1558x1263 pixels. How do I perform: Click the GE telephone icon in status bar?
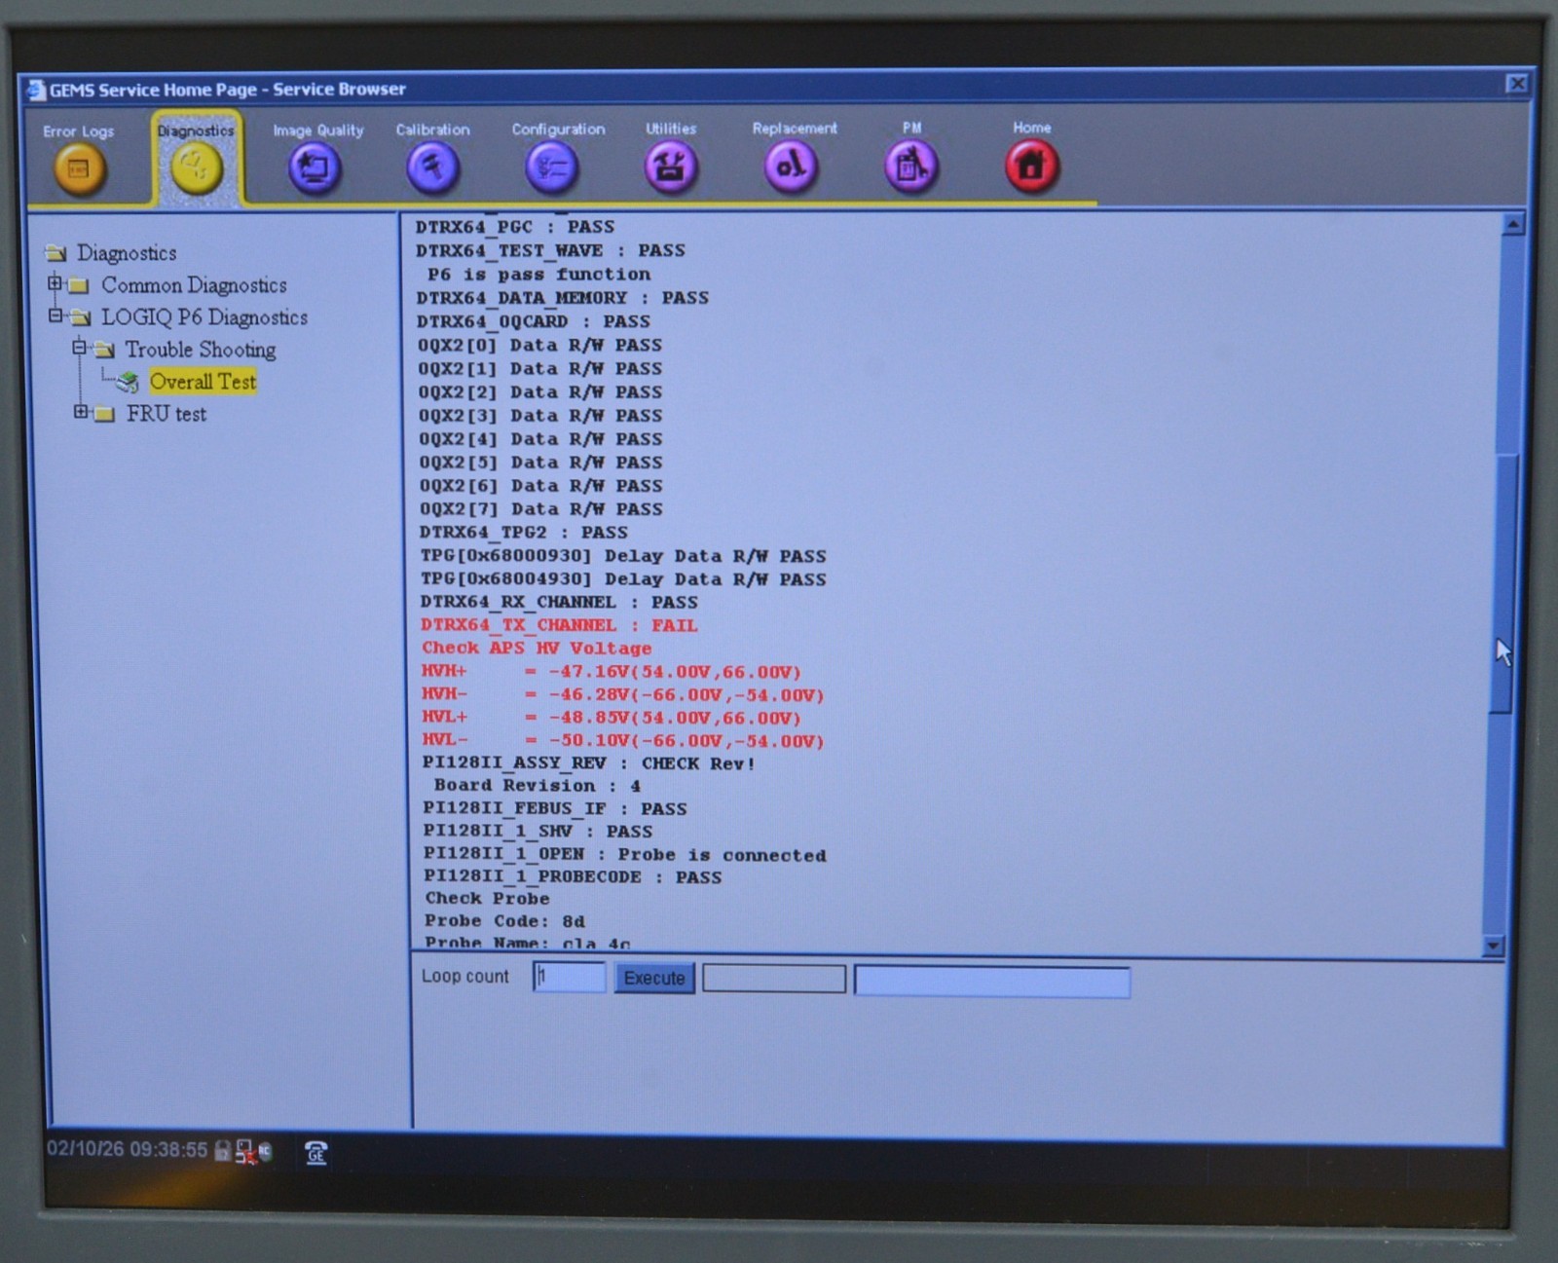click(315, 1153)
